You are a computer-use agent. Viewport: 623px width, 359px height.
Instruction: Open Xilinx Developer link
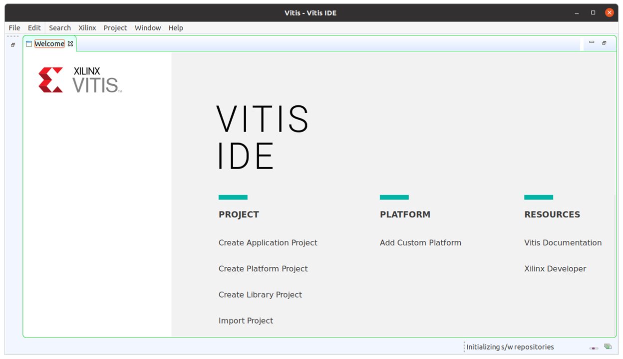click(555, 269)
